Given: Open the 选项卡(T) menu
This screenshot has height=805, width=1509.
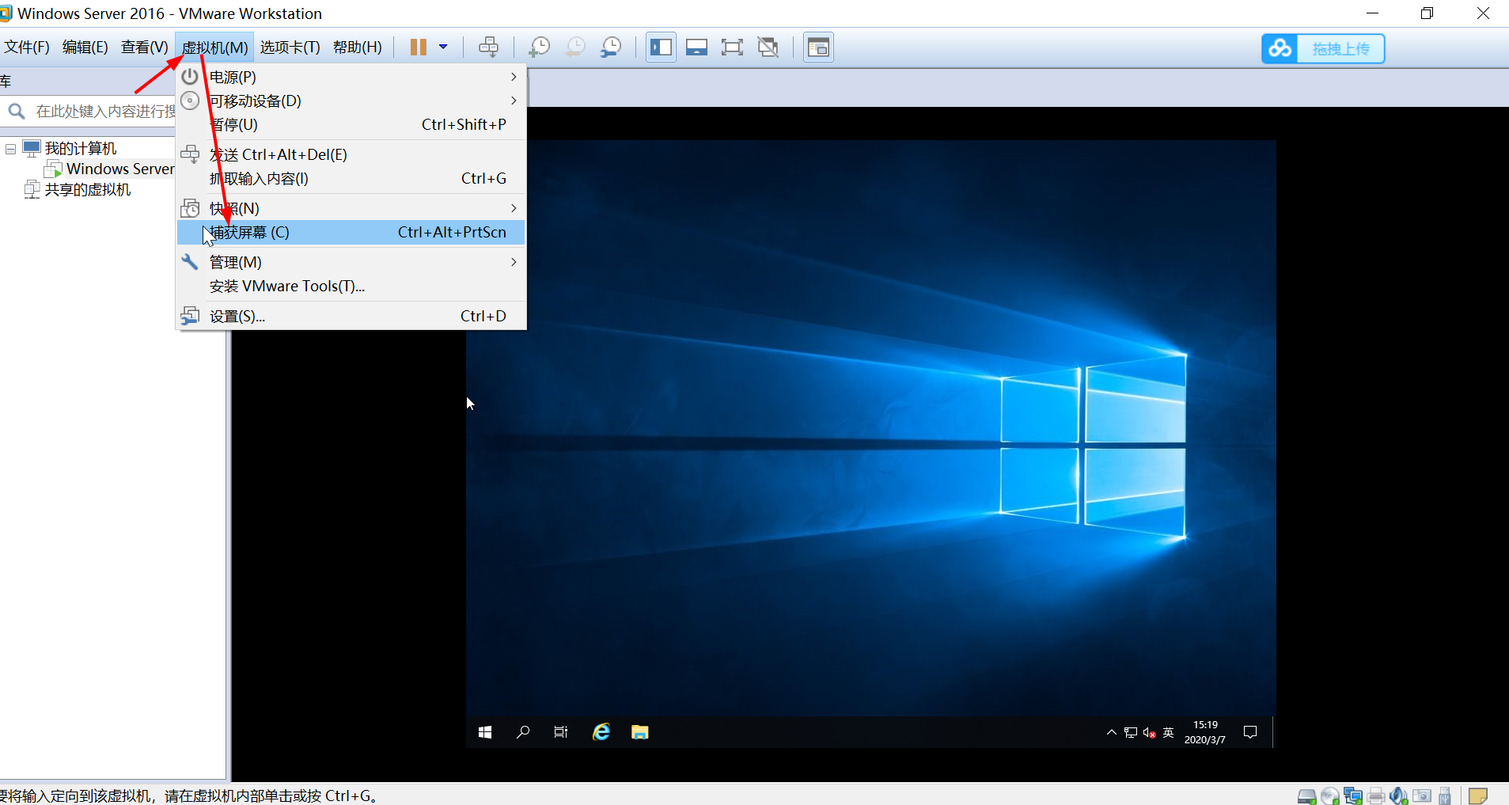Looking at the screenshot, I should (x=290, y=47).
